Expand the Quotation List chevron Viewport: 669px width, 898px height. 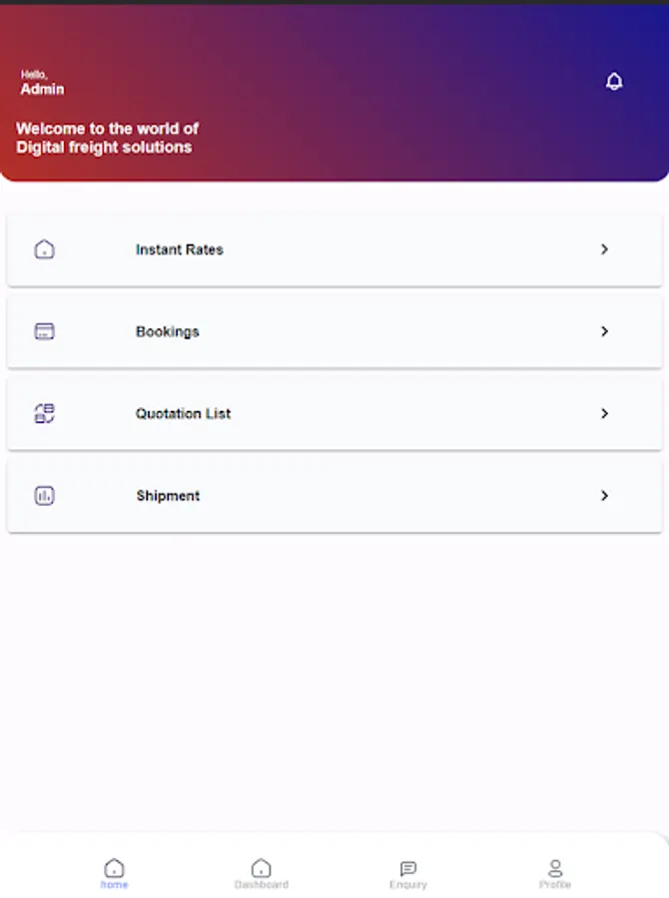pos(604,413)
